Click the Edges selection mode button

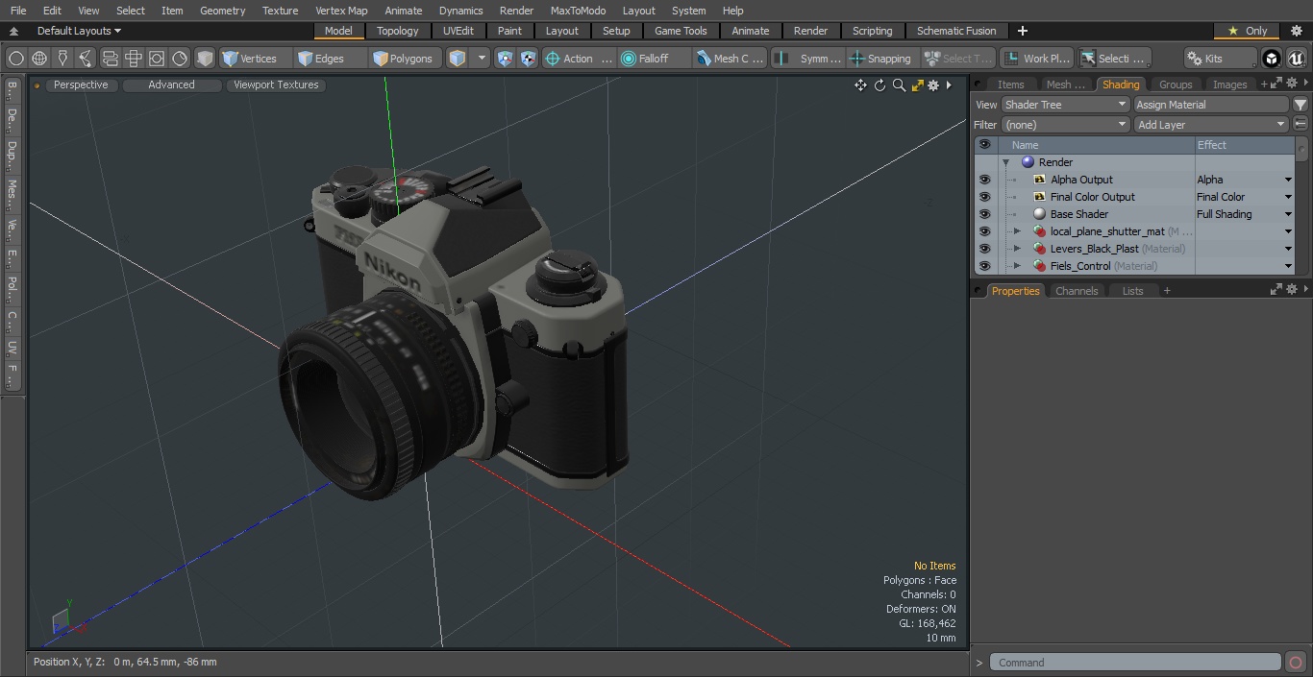tap(331, 59)
